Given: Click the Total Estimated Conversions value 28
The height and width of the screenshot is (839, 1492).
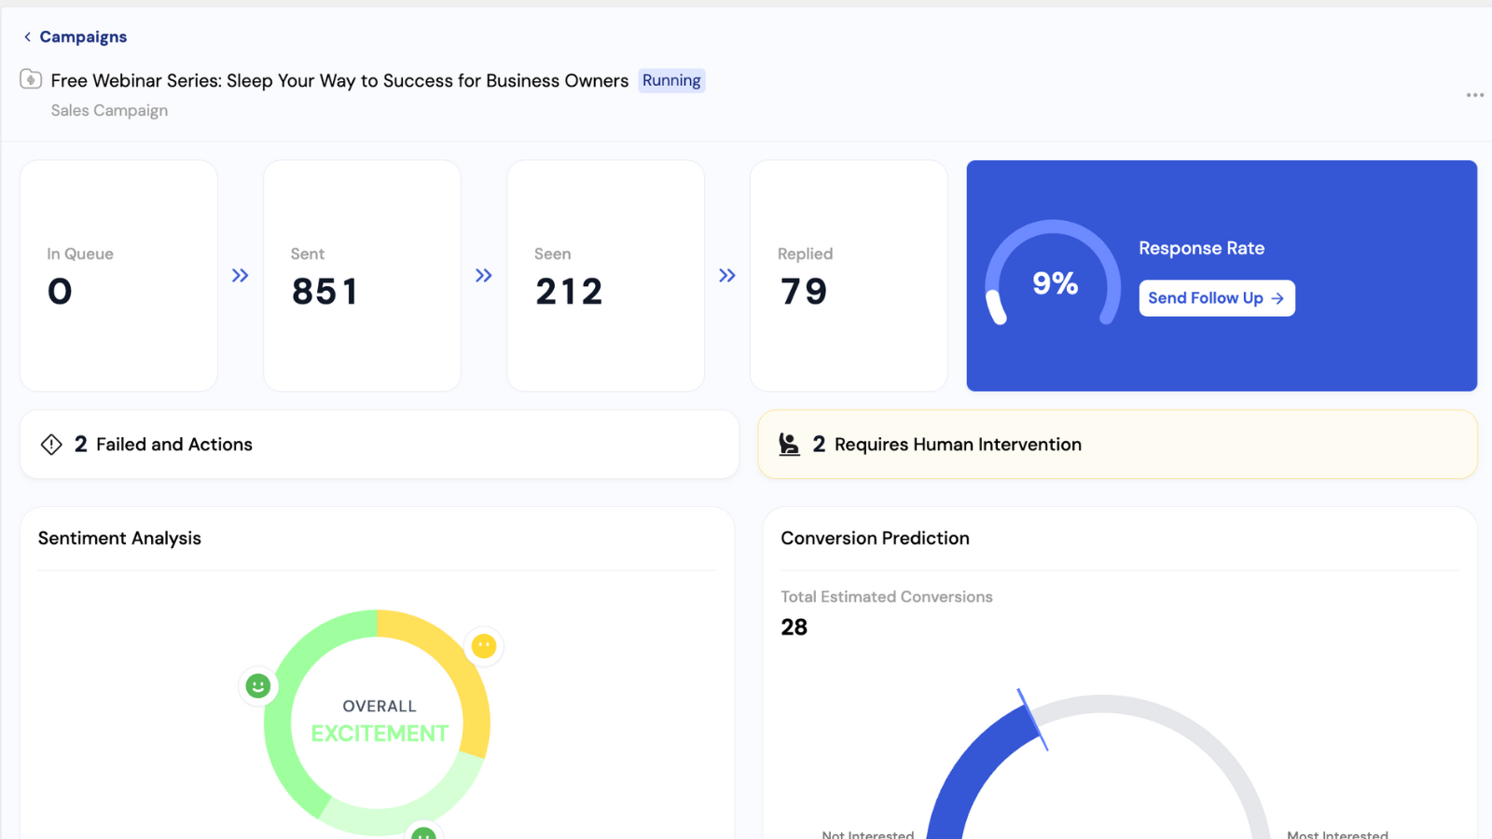Looking at the screenshot, I should tap(794, 627).
